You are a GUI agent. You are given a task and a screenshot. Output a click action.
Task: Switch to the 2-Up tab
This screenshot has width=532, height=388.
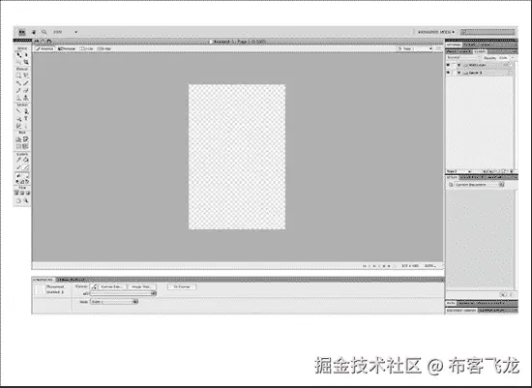pos(87,48)
